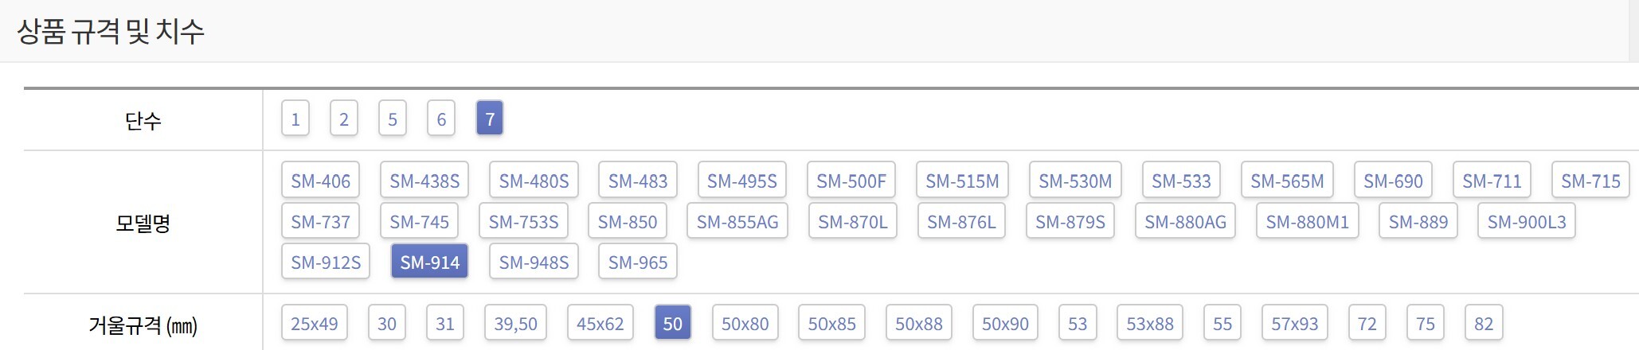Click the selected mirror size 50
Image resolution: width=1639 pixels, height=350 pixels.
[672, 324]
